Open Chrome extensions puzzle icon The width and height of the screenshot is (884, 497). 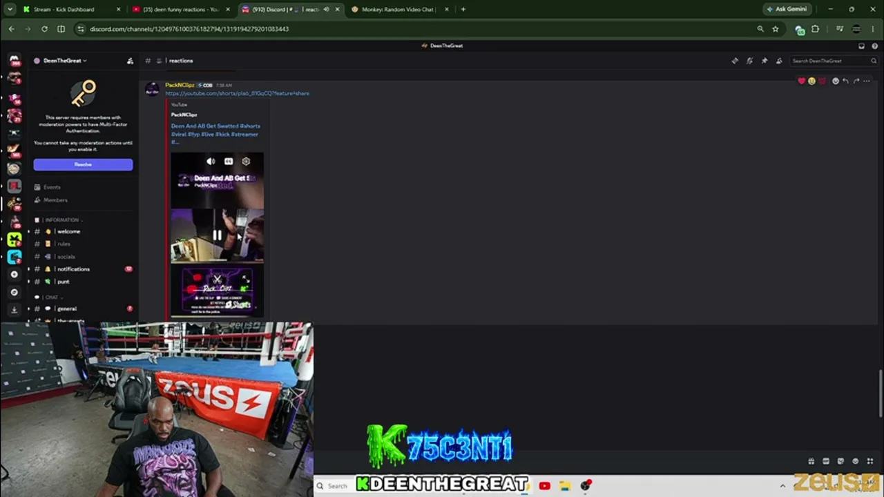click(816, 29)
